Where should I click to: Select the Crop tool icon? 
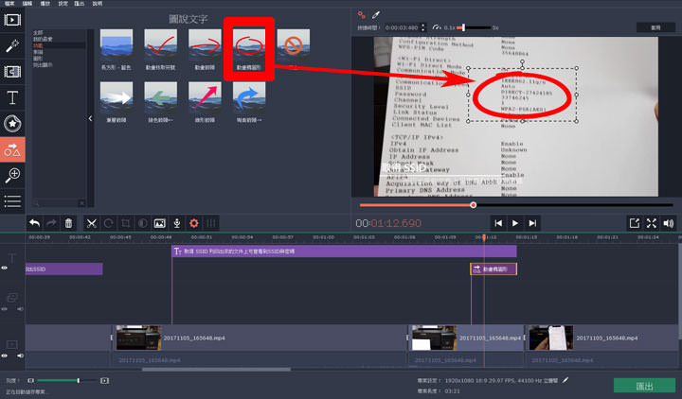point(126,223)
